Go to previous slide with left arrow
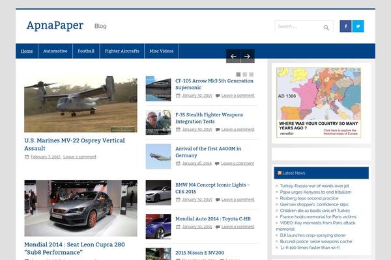Screen dimensions: 391x260 [x=233, y=56]
